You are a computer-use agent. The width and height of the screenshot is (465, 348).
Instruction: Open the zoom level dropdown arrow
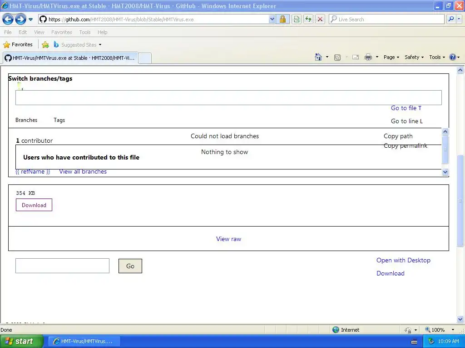[x=453, y=330]
